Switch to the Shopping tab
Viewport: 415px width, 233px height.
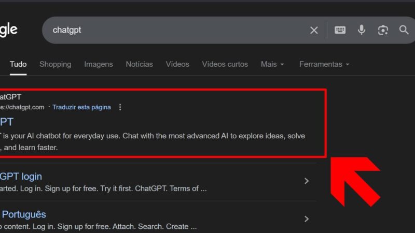pos(56,64)
